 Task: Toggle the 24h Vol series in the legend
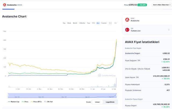point(48,102)
